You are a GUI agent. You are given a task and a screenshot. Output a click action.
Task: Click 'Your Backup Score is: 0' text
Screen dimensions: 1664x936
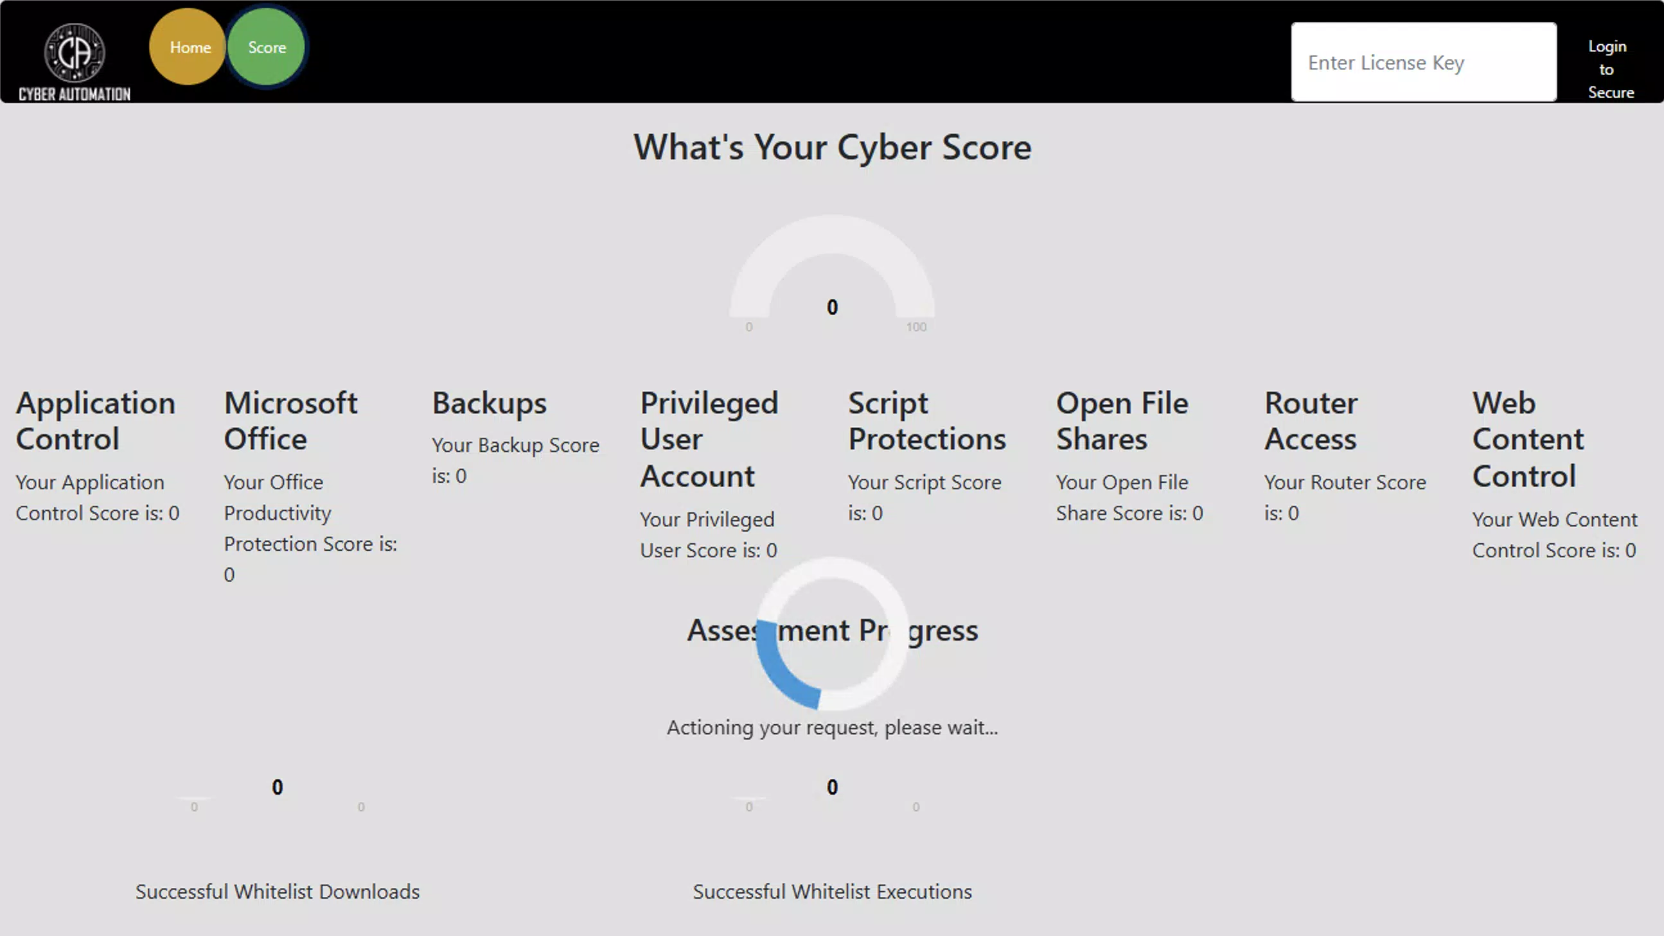[x=515, y=460]
